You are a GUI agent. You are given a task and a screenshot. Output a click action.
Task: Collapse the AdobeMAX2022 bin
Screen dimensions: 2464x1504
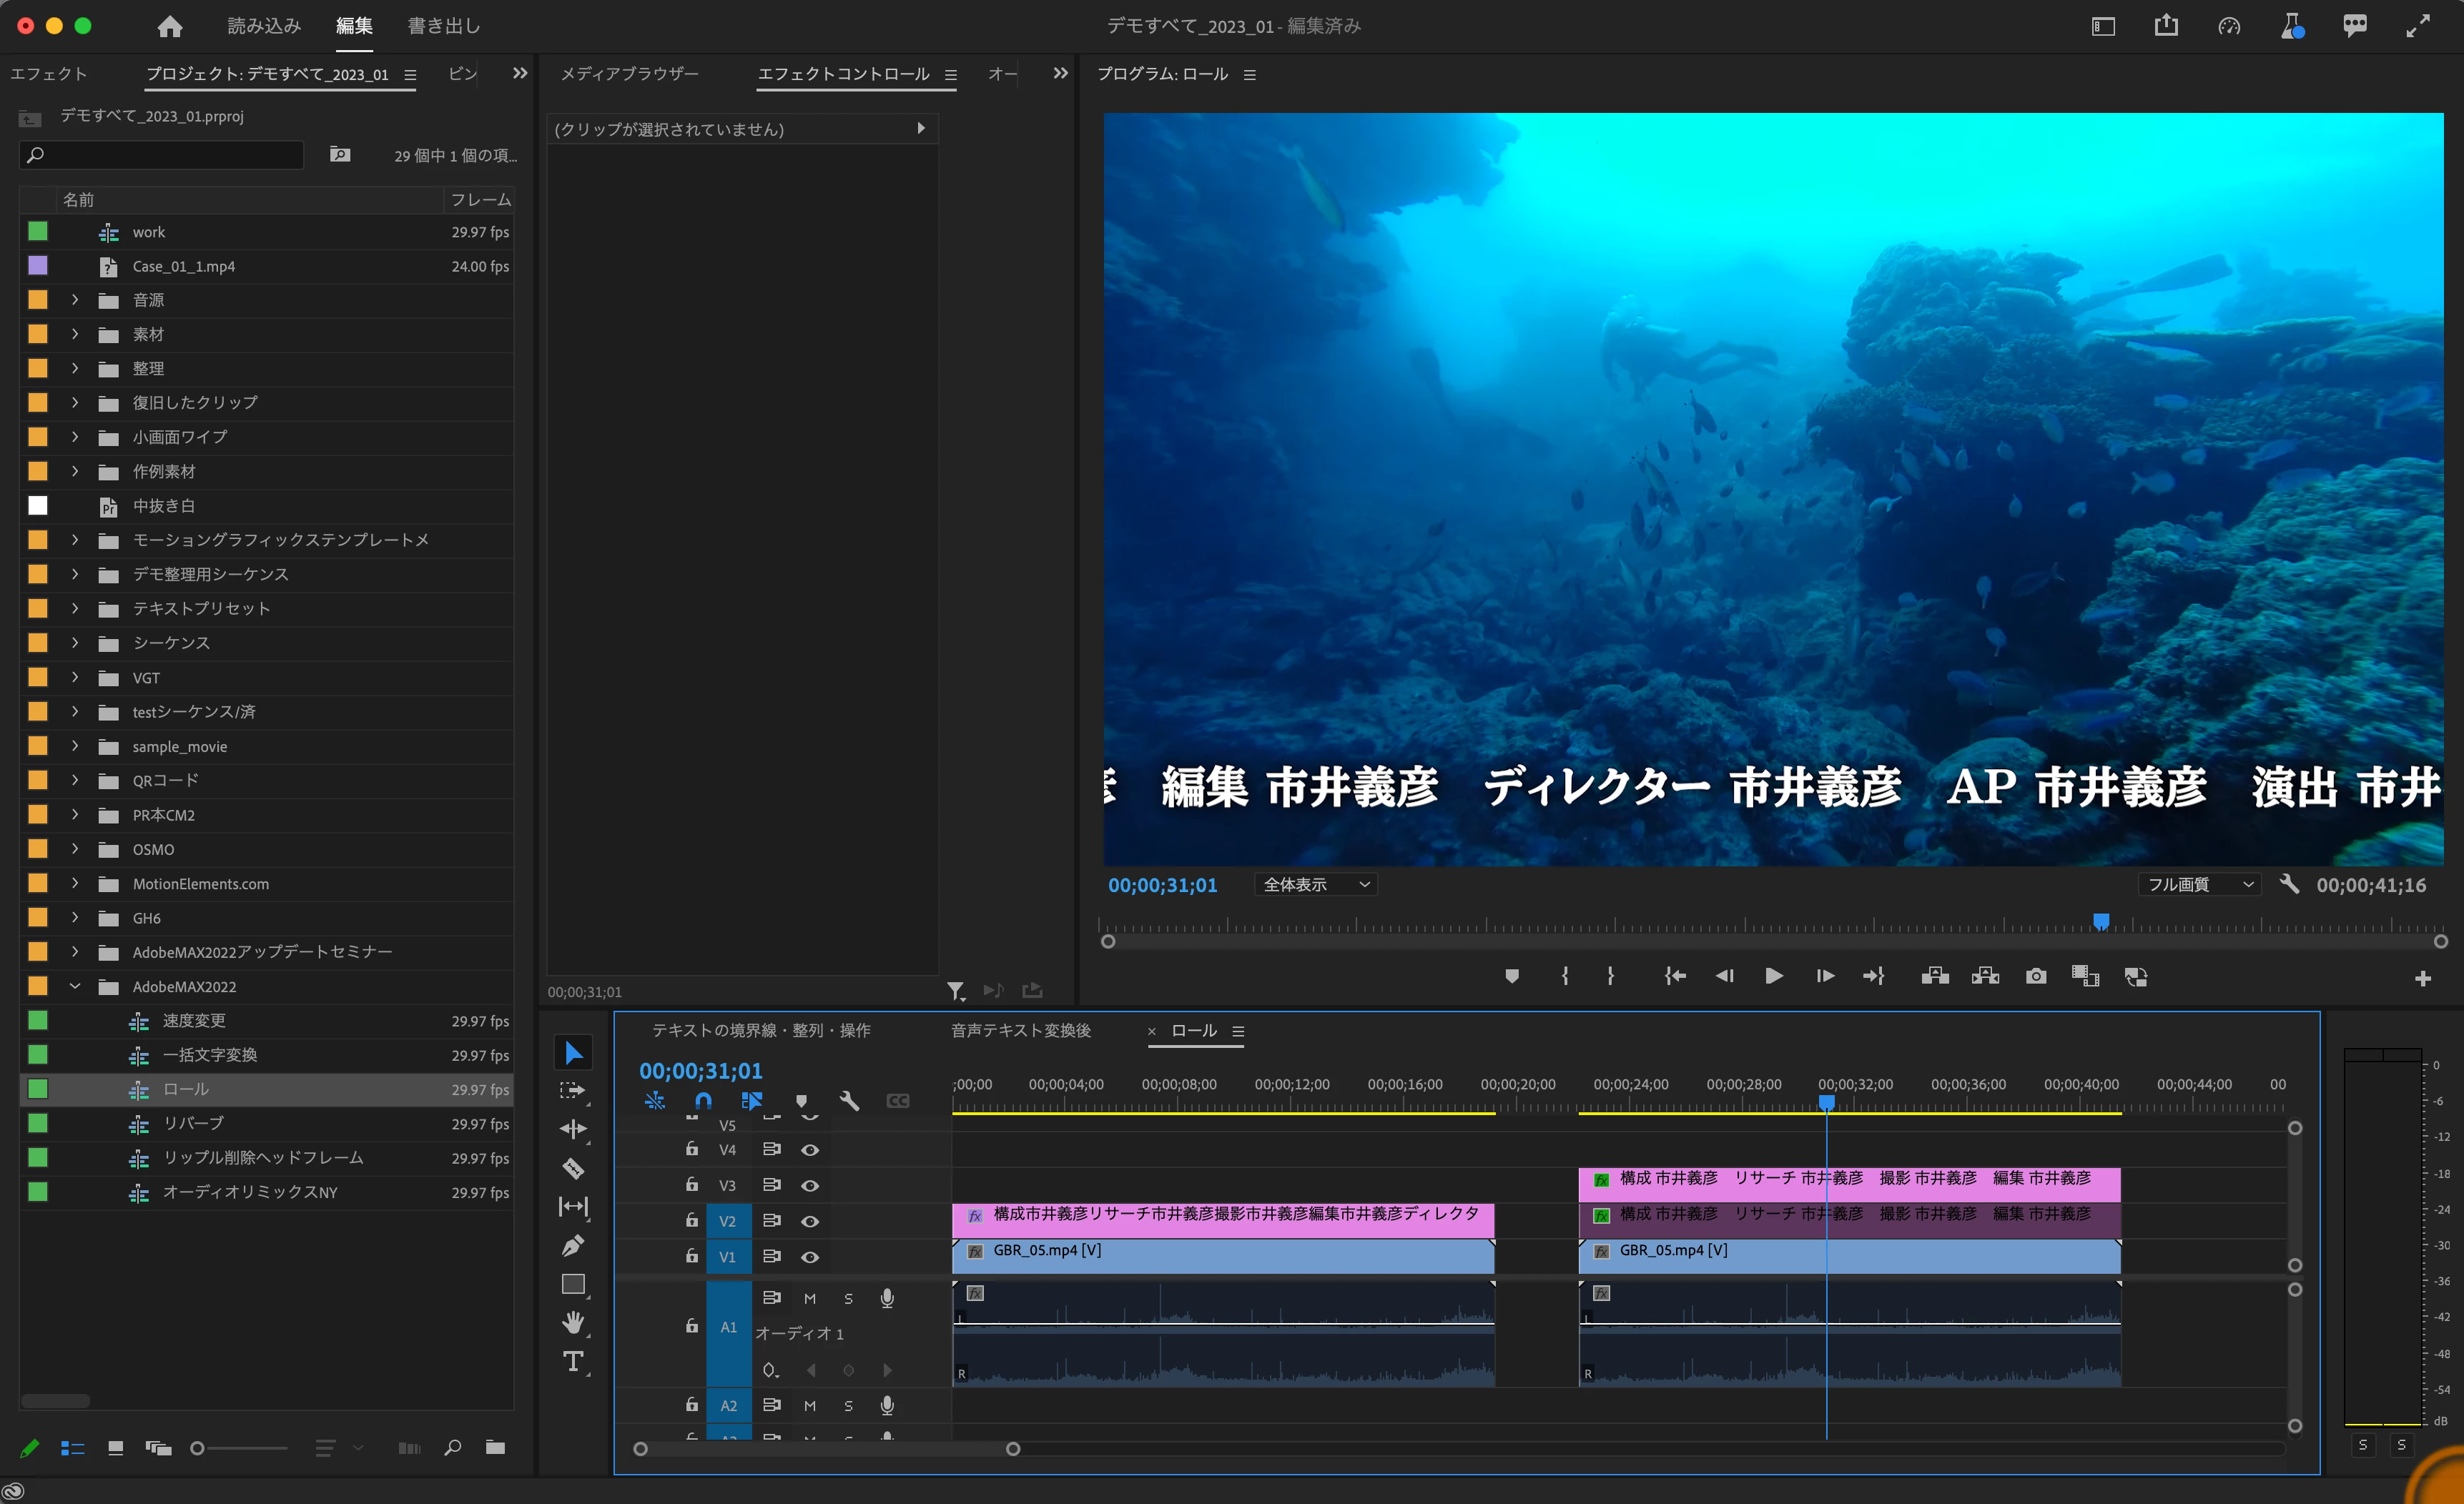click(x=75, y=986)
